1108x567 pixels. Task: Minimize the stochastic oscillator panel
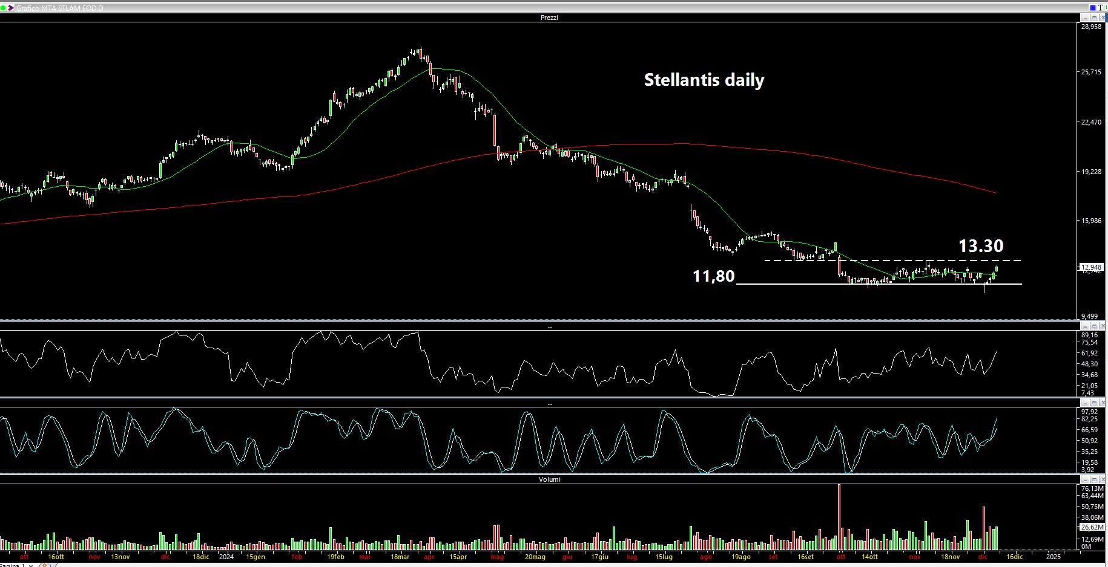click(x=1085, y=403)
